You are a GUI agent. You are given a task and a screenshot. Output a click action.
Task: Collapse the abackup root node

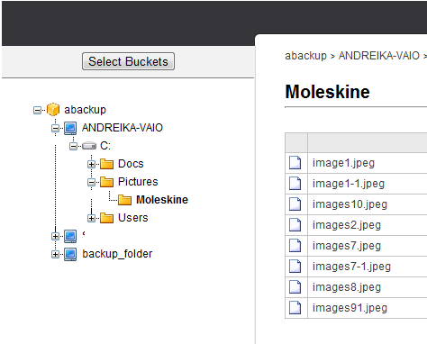(37, 110)
